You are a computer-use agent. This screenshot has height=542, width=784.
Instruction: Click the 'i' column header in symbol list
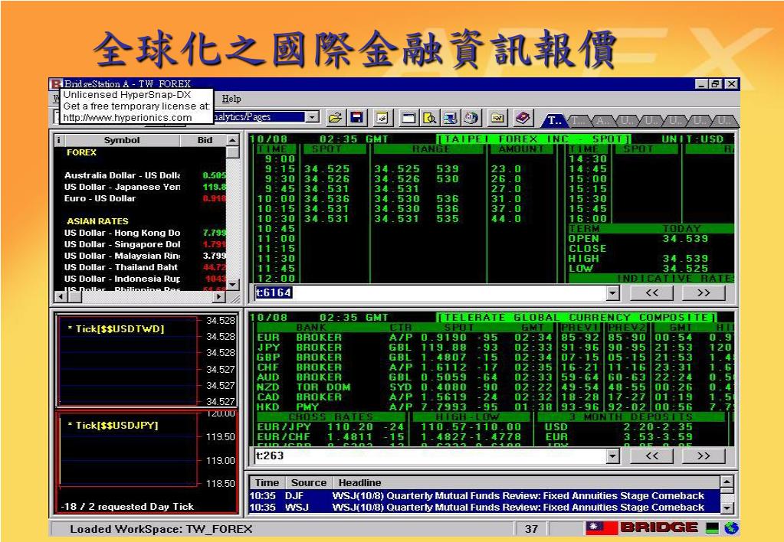[x=58, y=140]
